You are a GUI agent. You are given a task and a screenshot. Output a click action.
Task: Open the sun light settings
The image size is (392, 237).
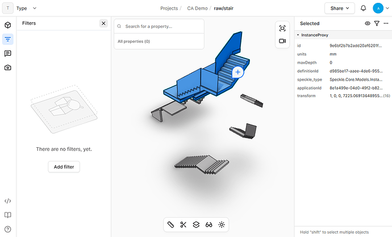(x=222, y=224)
